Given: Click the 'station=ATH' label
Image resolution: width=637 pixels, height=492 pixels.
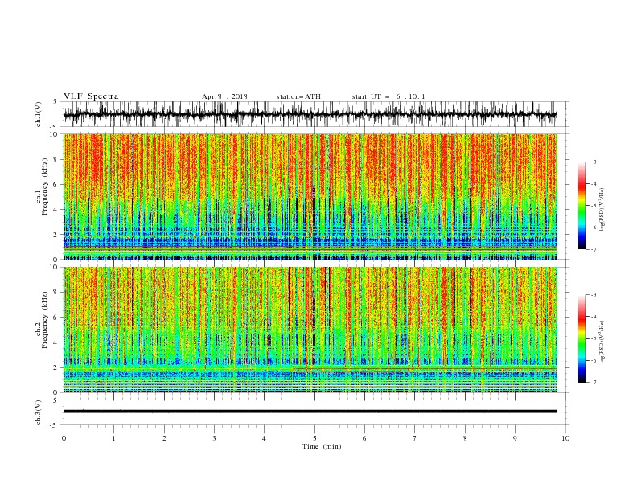Looking at the screenshot, I should [x=298, y=96].
